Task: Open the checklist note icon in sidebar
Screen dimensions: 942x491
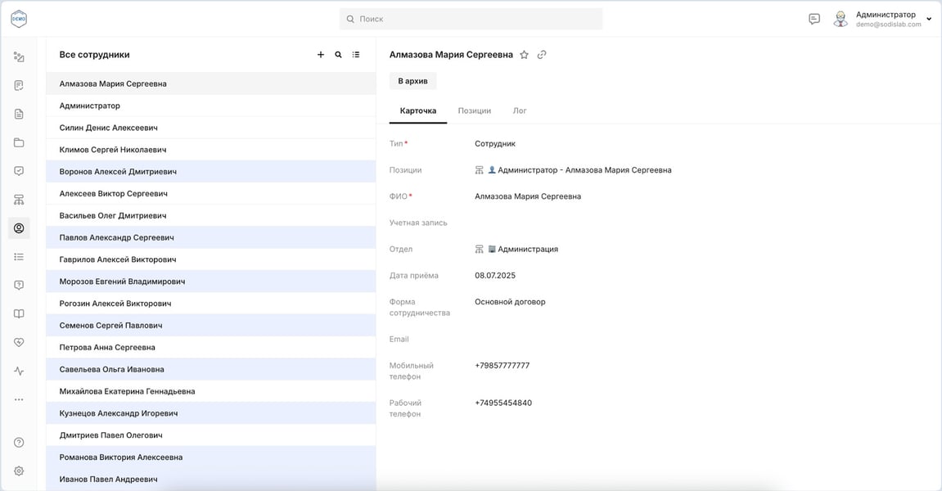Action: 19,85
